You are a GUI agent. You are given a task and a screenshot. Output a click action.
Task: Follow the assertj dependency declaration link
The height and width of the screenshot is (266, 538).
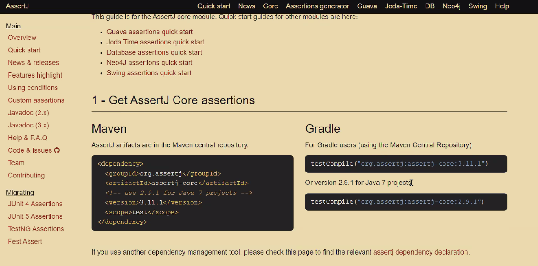pyautogui.click(x=420, y=252)
